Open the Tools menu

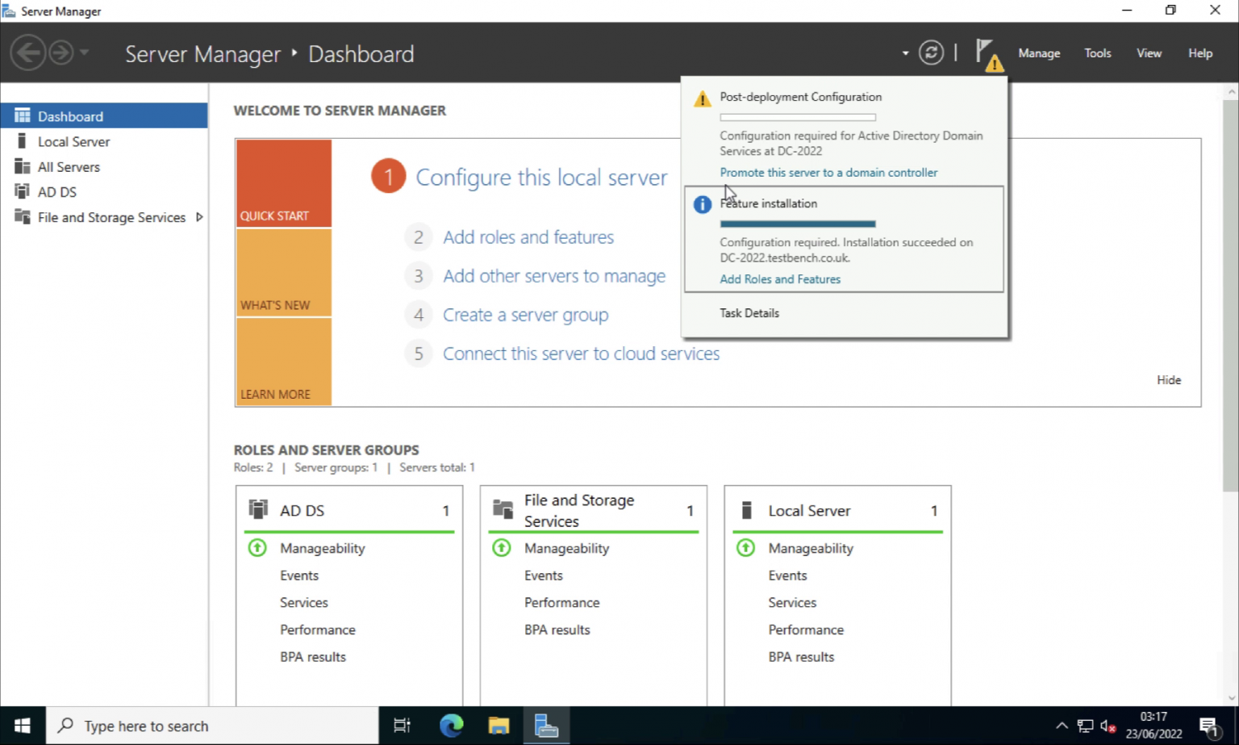[x=1097, y=52]
